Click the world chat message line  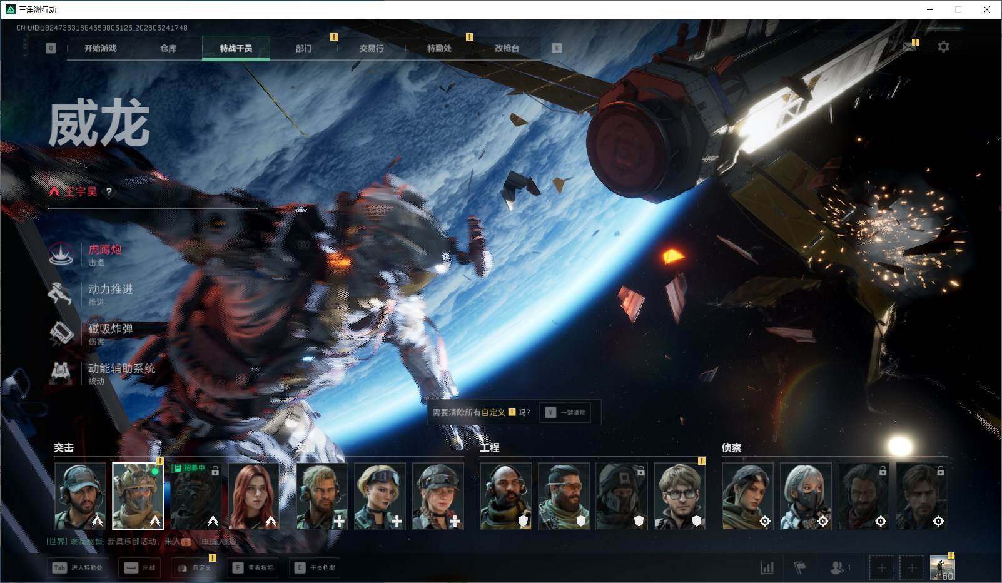(x=141, y=542)
